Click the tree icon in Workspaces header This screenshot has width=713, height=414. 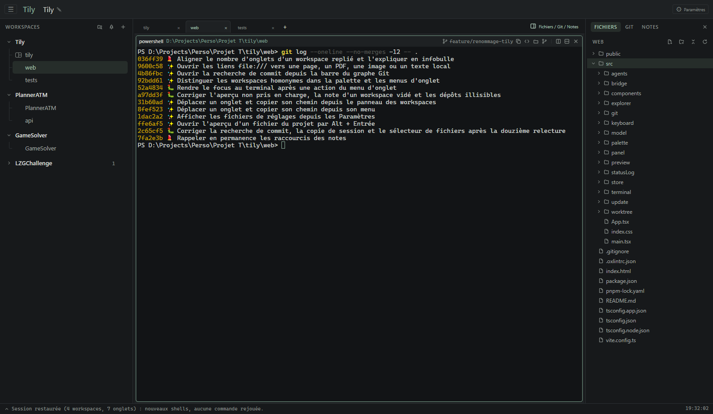pyautogui.click(x=111, y=27)
